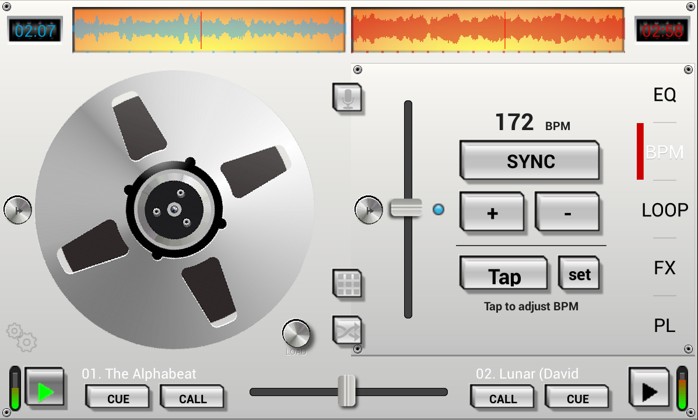Enable the shuffle/automix icon
This screenshot has width=698, height=420.
coord(348,330)
